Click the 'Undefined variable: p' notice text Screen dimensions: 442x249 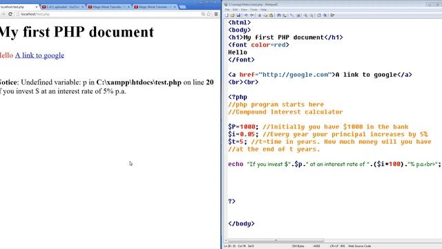point(54,82)
